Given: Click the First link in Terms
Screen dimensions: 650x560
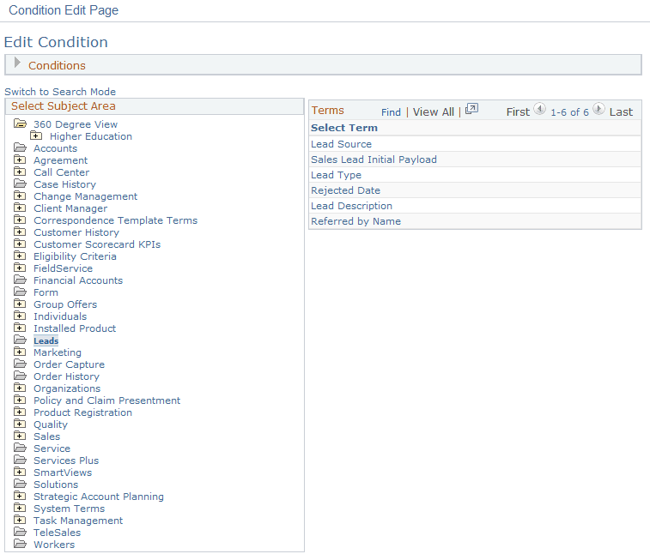Looking at the screenshot, I should (x=518, y=112).
